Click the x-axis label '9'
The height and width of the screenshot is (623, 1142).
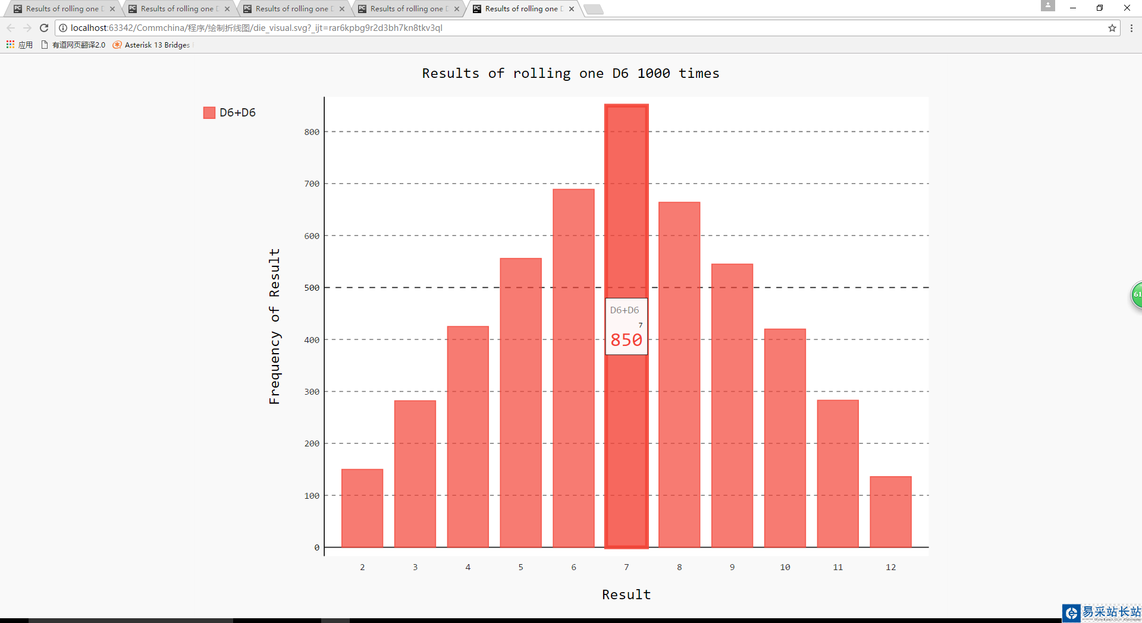coord(732,567)
